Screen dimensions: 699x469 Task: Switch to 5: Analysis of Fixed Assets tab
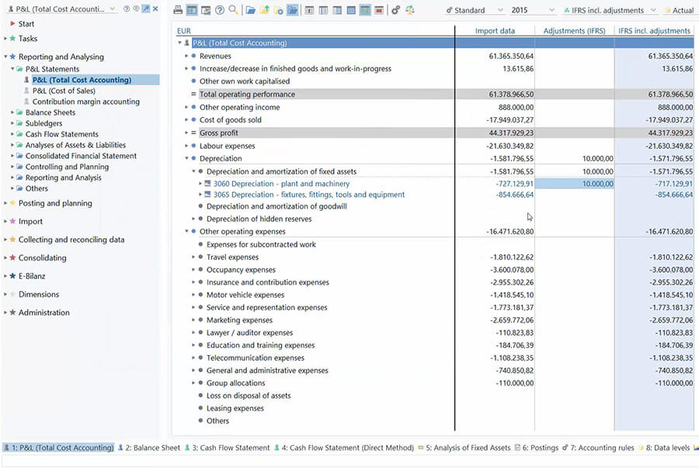coord(464,447)
